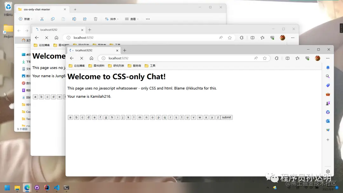
Task: Open a new tab in the front browser
Action: click(124, 50)
